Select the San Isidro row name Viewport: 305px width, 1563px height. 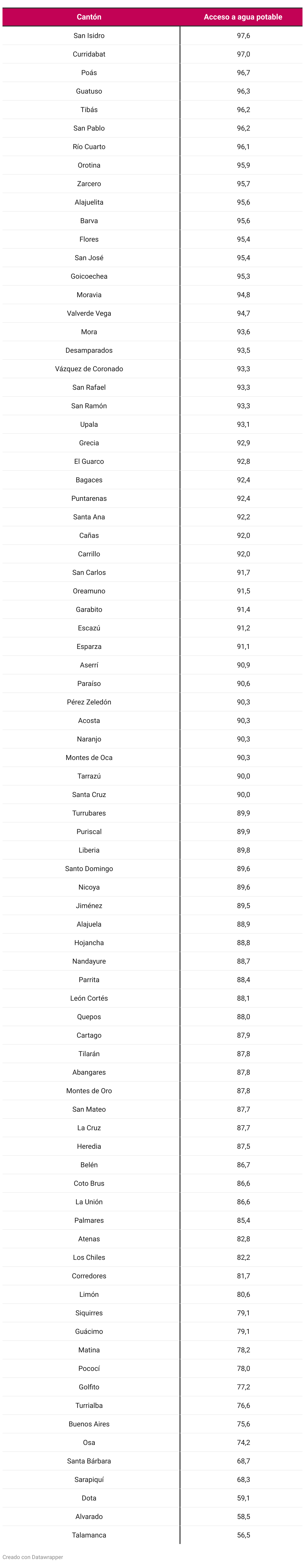(x=89, y=36)
